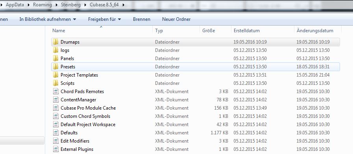Click the Scripts folder icon
The width and height of the screenshot is (353, 154).
[55, 83]
